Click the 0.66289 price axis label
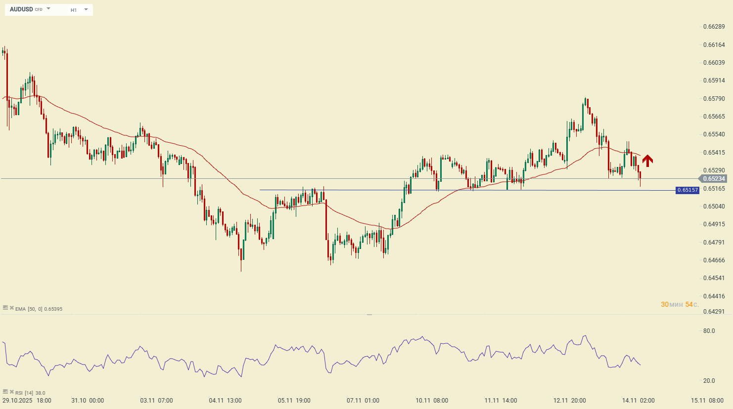733x409 pixels. [x=714, y=27]
